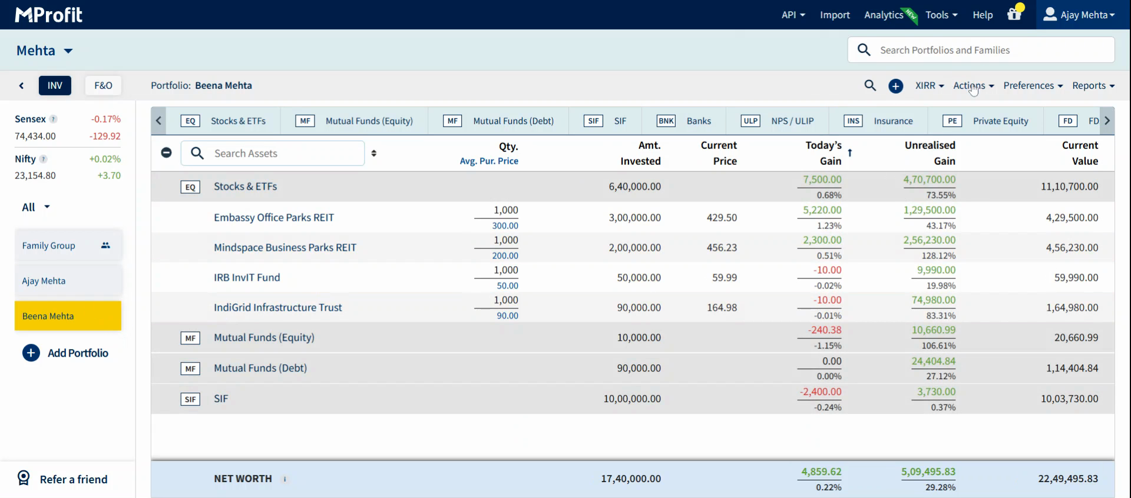The width and height of the screenshot is (1131, 498).
Task: Expand the XIRR dropdown
Action: (x=929, y=85)
